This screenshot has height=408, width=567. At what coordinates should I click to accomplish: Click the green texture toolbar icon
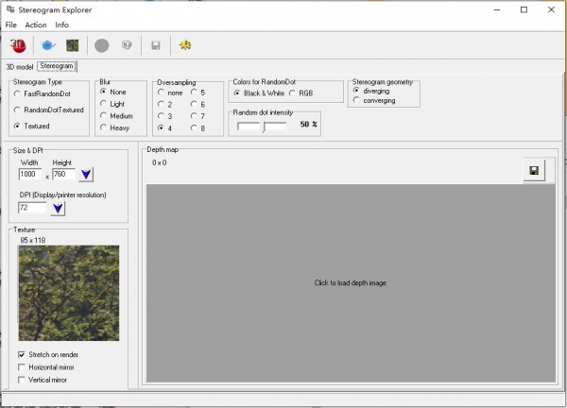point(72,45)
